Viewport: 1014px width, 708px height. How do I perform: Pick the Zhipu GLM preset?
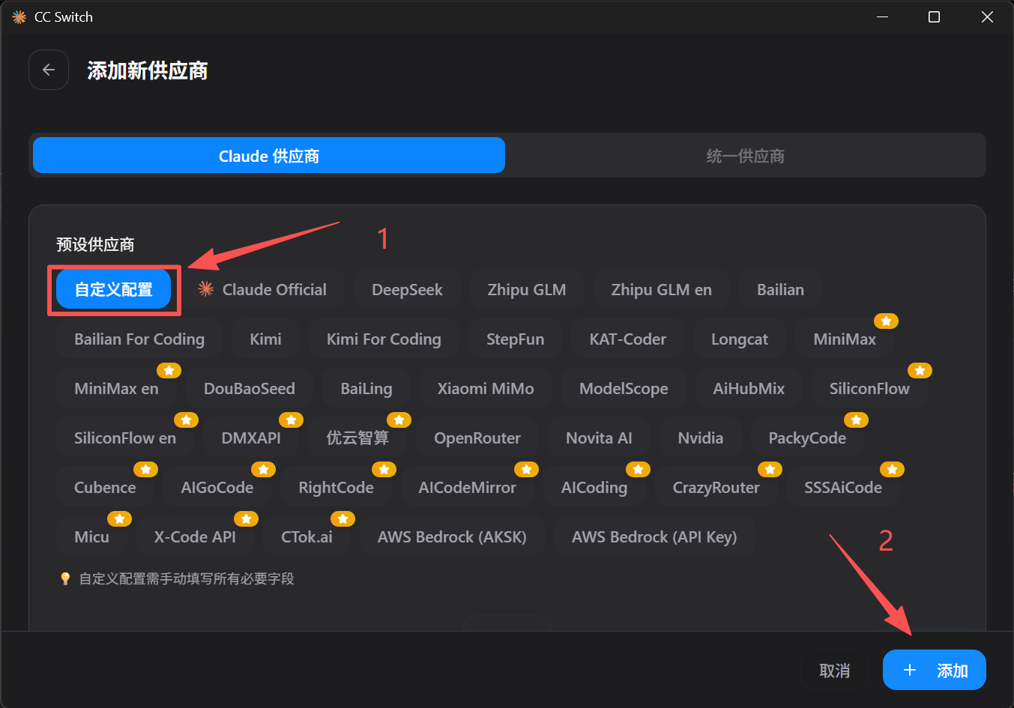[x=527, y=289]
